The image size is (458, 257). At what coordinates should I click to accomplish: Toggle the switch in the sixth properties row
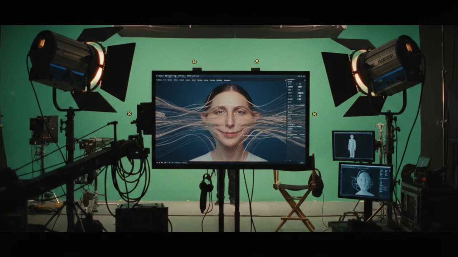(300, 99)
